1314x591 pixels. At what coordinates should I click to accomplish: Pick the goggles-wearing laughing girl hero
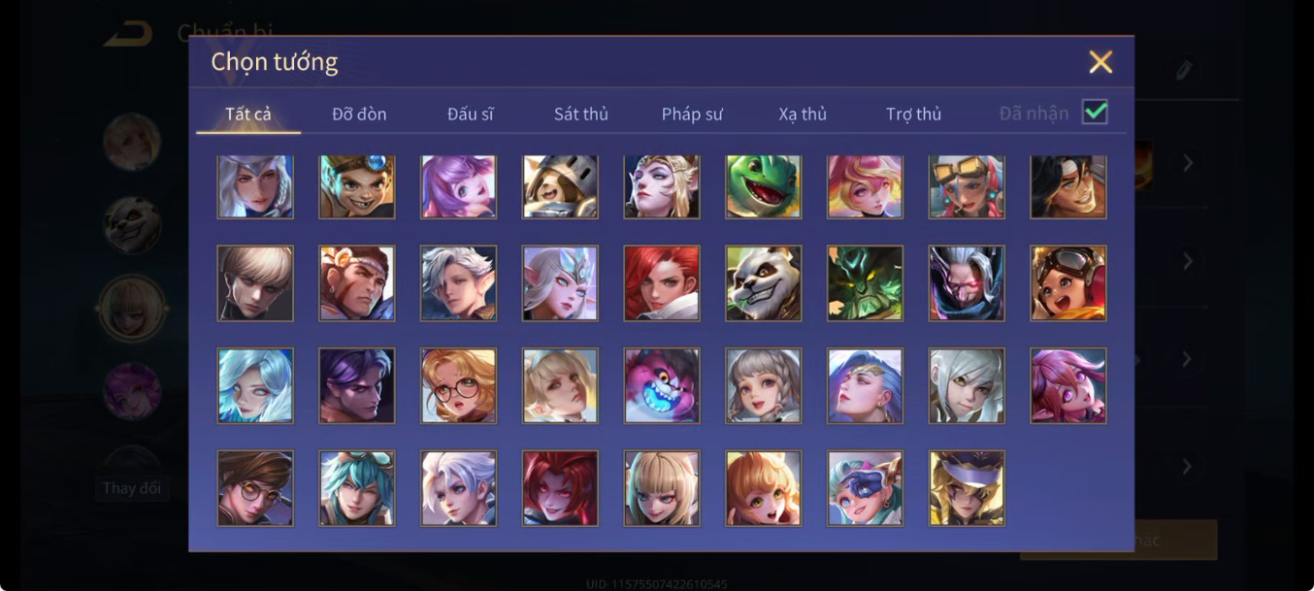[x=1068, y=283]
